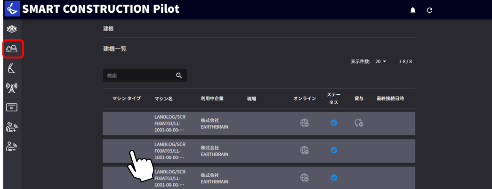
Task: Click the third row's blue status checkmark
Action: (x=334, y=178)
